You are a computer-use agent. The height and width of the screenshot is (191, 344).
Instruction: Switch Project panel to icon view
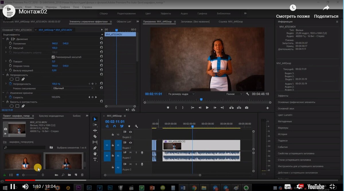(x=17, y=175)
